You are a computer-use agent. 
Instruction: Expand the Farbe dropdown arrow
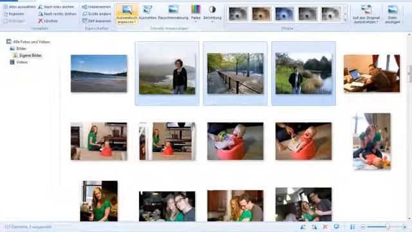pos(196,22)
